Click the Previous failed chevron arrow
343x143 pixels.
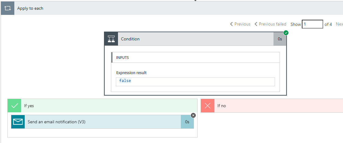click(x=256, y=24)
